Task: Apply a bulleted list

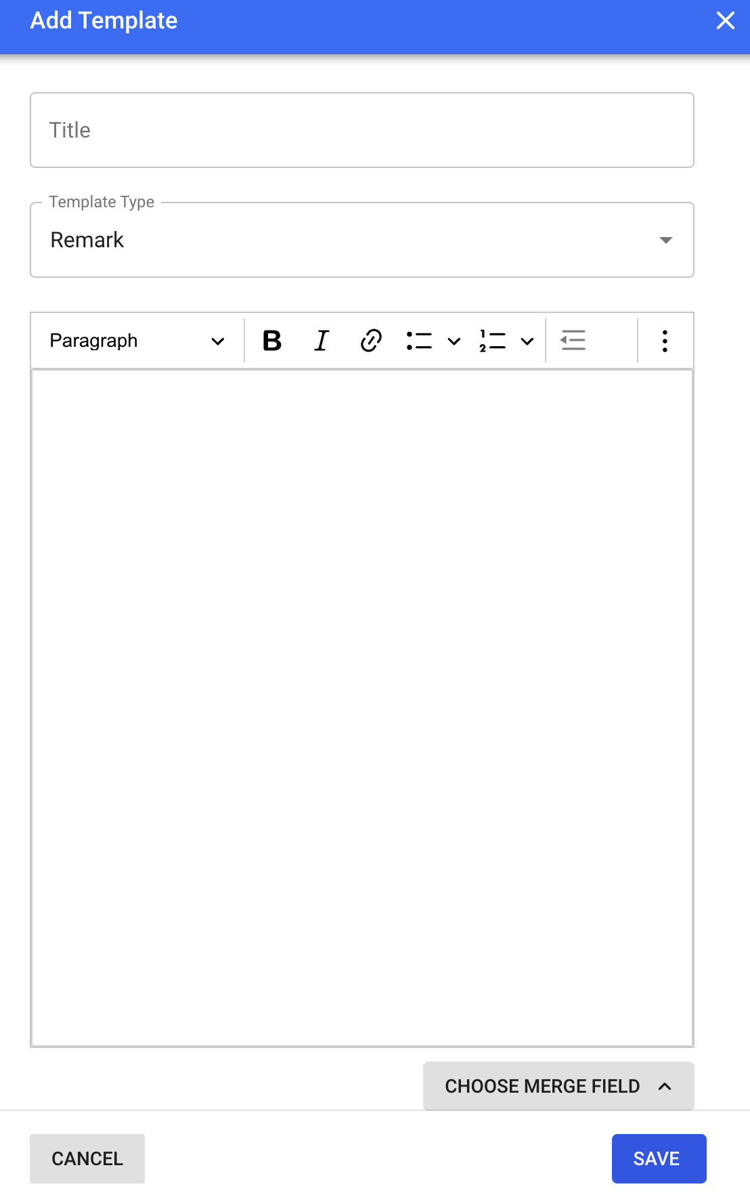Action: coord(419,341)
